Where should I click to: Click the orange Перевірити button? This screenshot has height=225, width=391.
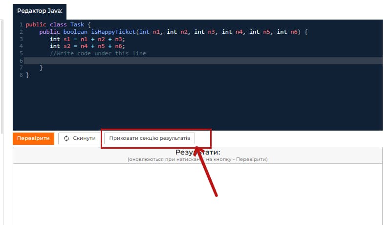pos(33,138)
